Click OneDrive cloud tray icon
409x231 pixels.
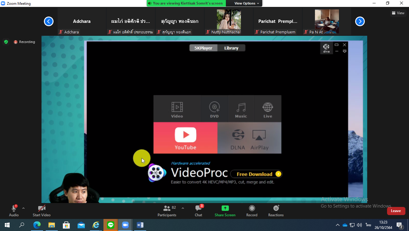[x=345, y=225]
